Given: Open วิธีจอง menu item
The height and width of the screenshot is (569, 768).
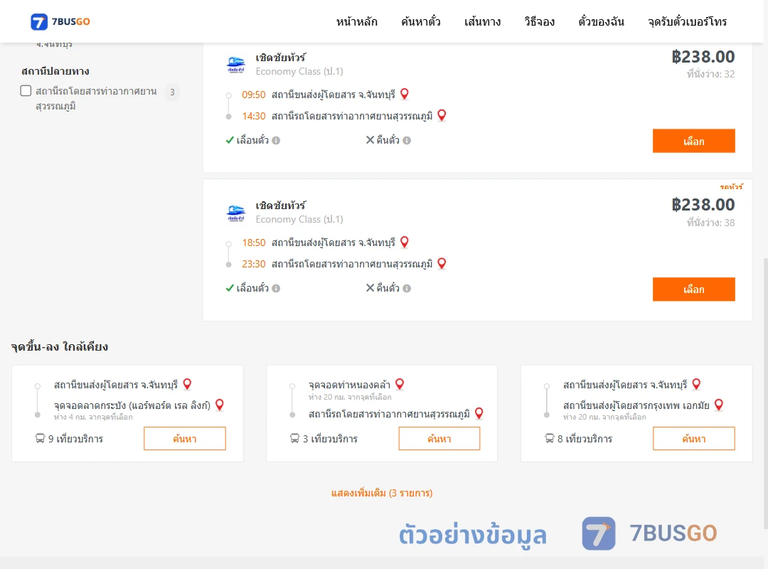Looking at the screenshot, I should (x=539, y=22).
